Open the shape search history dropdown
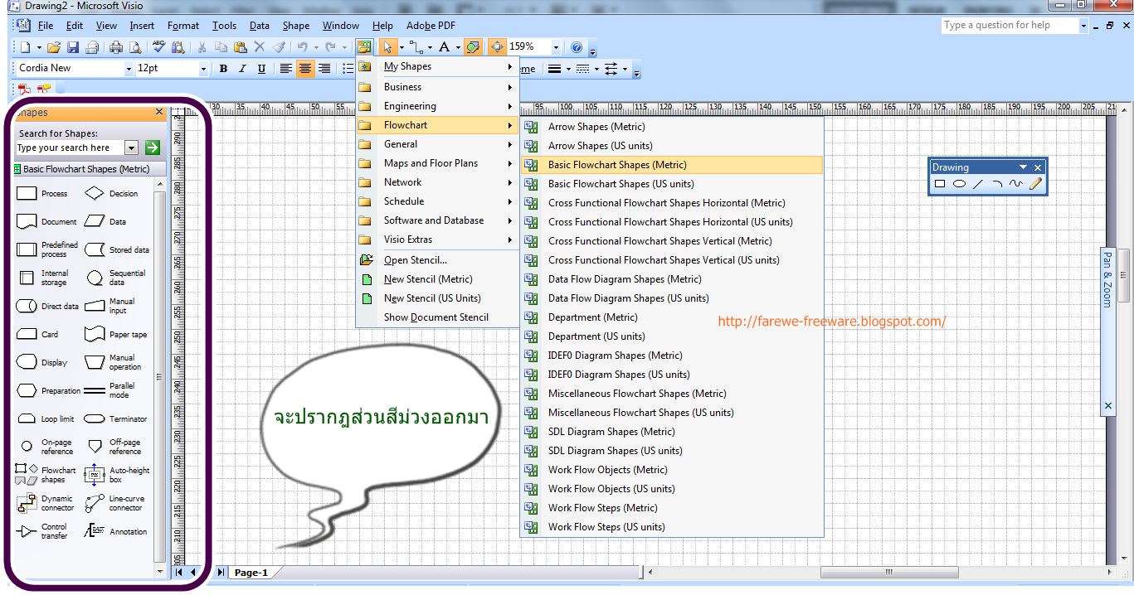 tap(131, 148)
